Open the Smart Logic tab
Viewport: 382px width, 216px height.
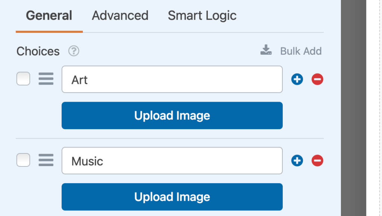[202, 16]
